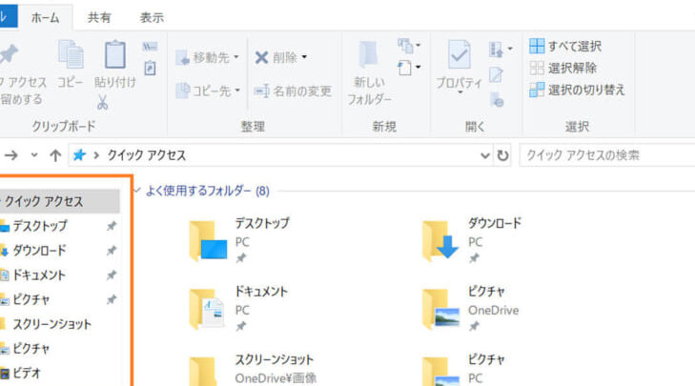Screen dimensions: 695x386
Task: Collapse the よく使用するフォルダー group
Action: tap(138, 191)
